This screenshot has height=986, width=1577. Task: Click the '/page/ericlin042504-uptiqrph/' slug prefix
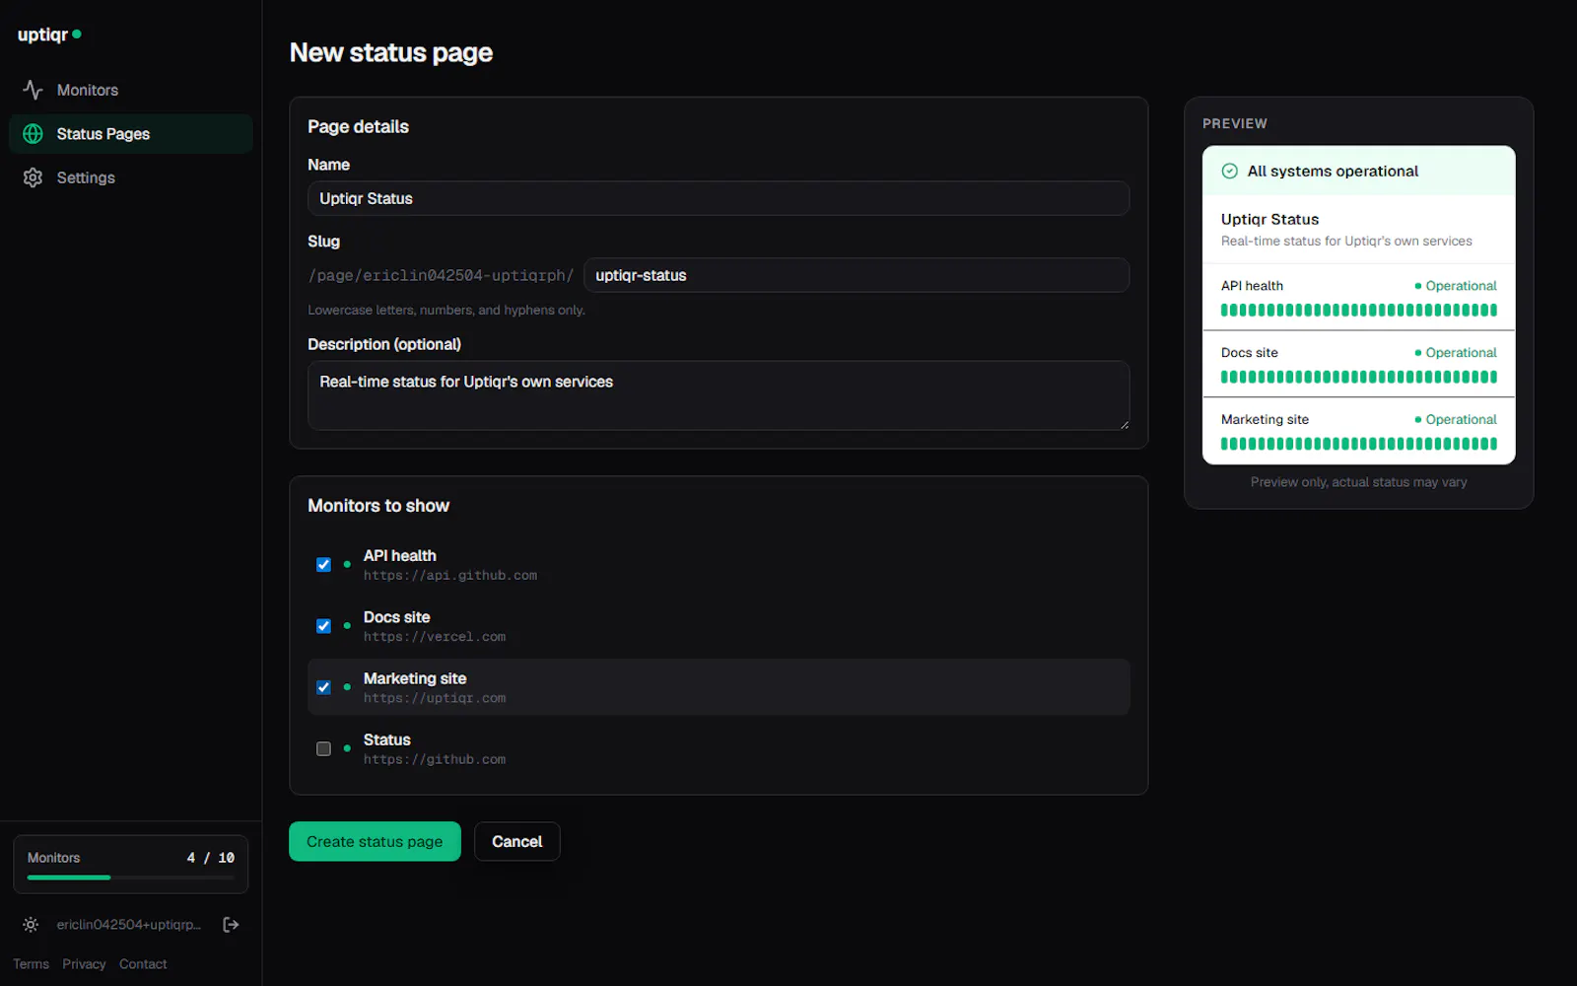click(441, 275)
